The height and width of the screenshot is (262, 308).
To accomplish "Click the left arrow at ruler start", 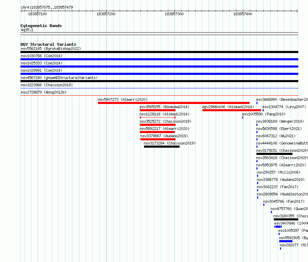I will coord(21,11).
